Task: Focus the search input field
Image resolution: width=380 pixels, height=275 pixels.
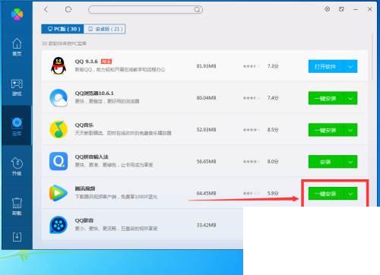Action: [x=145, y=10]
